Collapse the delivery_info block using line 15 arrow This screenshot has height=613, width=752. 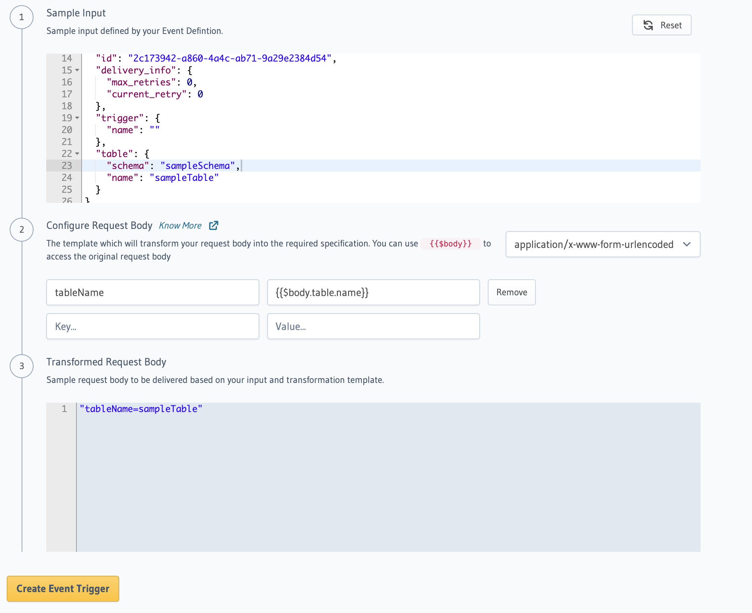pyautogui.click(x=77, y=71)
